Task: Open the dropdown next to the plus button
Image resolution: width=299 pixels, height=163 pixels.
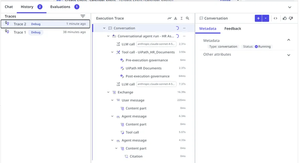Action: pos(266,18)
